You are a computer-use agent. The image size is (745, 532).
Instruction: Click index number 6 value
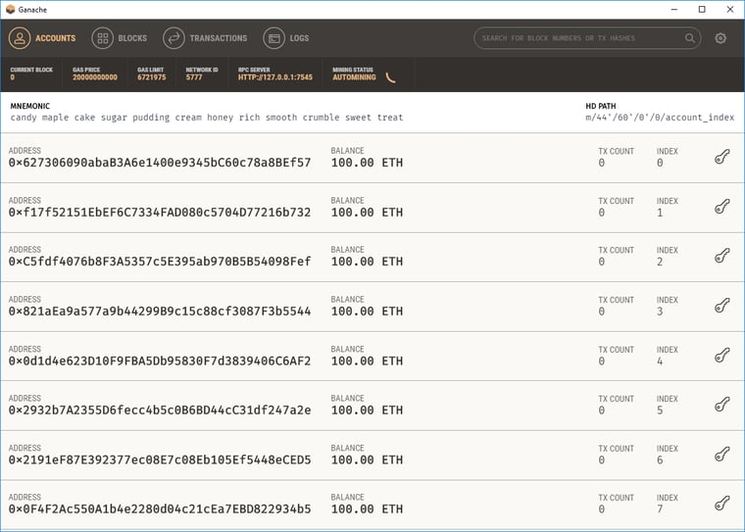pos(660,459)
